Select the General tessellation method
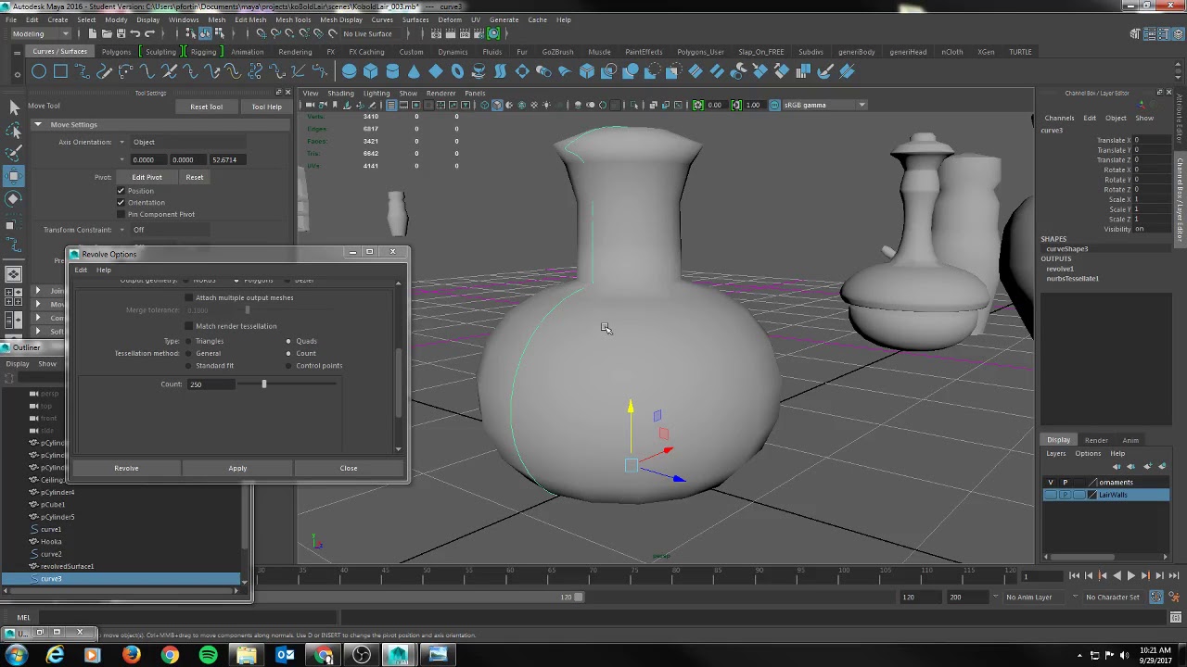 coord(189,353)
